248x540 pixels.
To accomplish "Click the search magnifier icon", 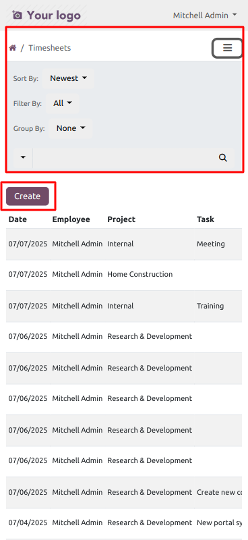I will tap(223, 158).
